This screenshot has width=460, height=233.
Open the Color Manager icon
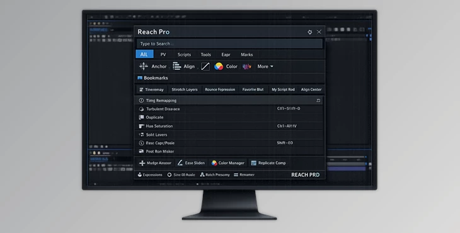click(x=214, y=163)
